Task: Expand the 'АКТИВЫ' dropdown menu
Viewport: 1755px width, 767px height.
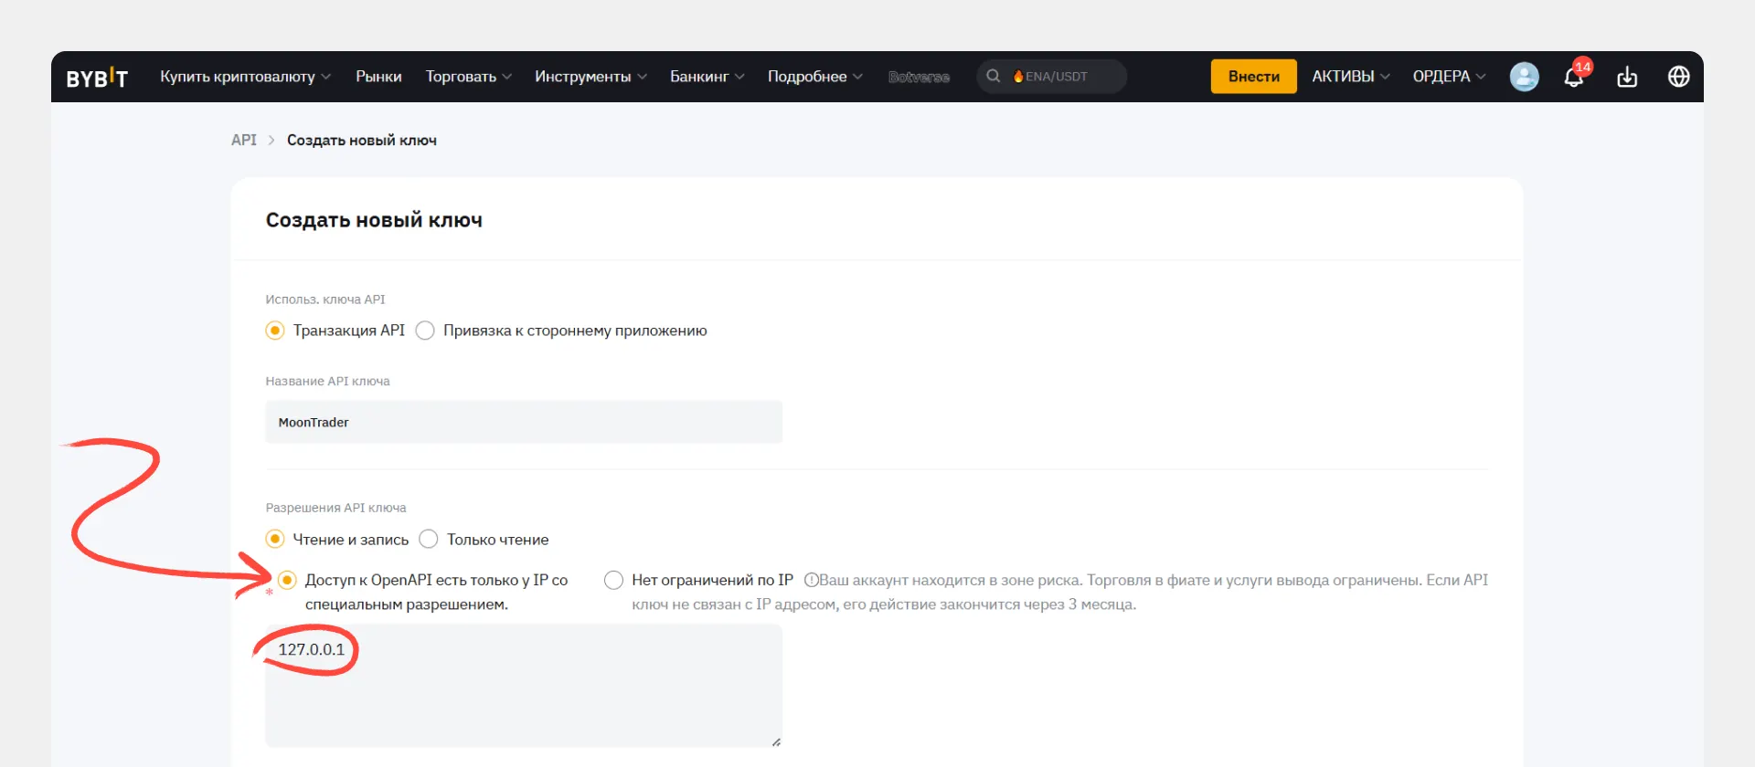Action: click(1350, 77)
